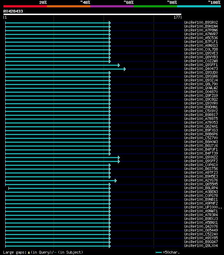Open hit UniRef100_A7P8N6

click(x=201, y=30)
